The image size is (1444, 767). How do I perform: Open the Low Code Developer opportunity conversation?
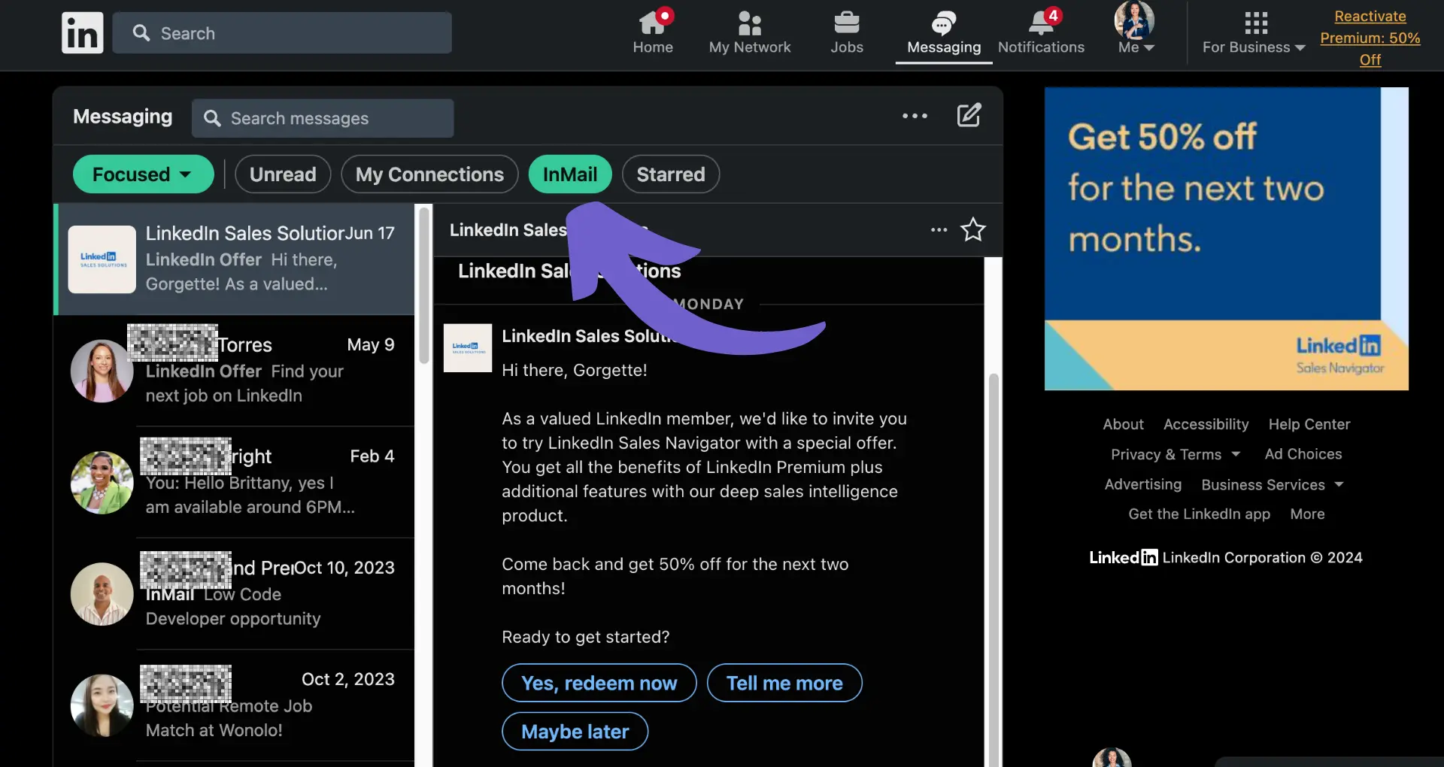(235, 593)
